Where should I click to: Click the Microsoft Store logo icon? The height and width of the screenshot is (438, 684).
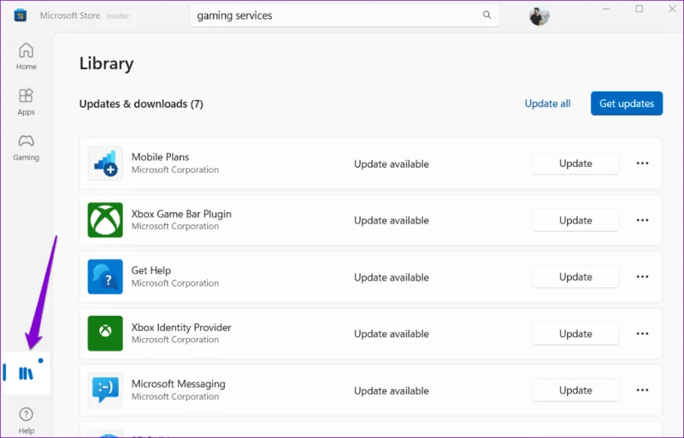pos(20,15)
